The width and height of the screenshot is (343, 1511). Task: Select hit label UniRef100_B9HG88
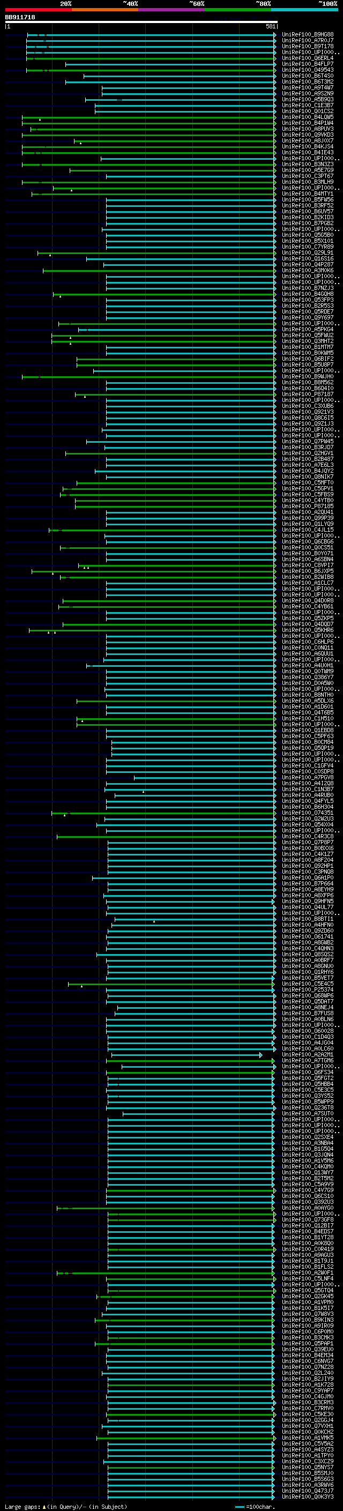(308, 35)
